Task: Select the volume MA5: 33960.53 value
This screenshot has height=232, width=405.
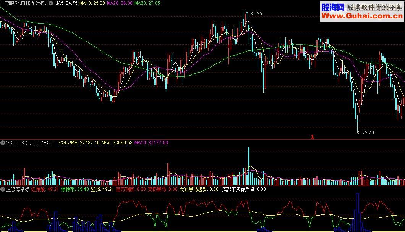Action: pyautogui.click(x=117, y=143)
